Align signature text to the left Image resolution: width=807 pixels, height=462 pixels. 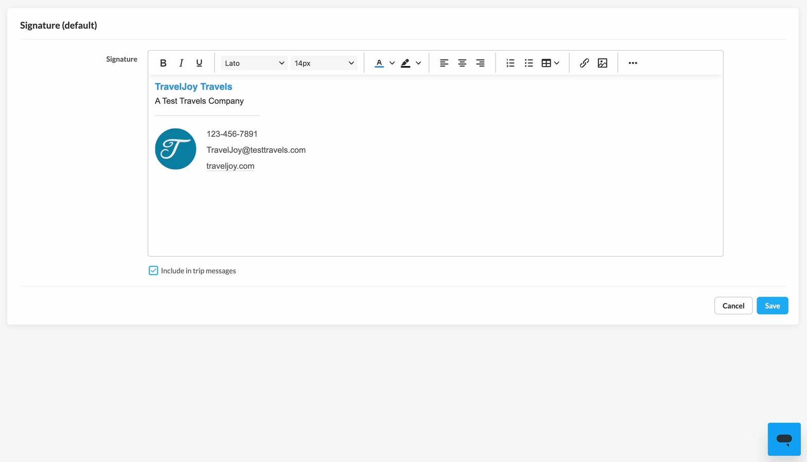coord(443,63)
